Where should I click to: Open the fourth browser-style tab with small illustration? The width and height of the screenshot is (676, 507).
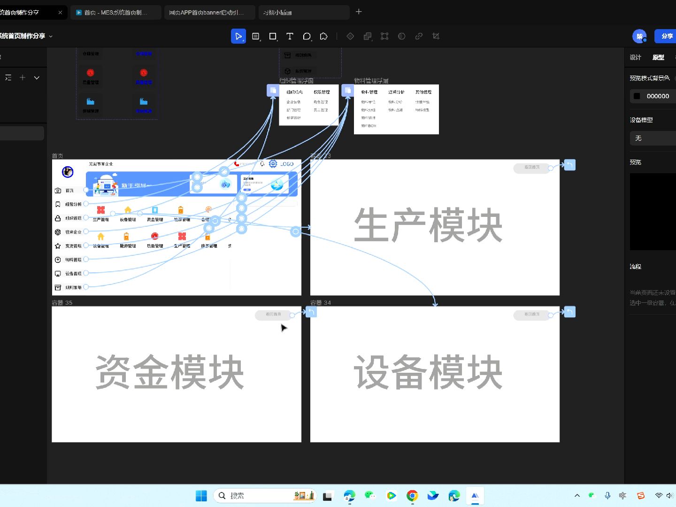pyautogui.click(x=304, y=12)
